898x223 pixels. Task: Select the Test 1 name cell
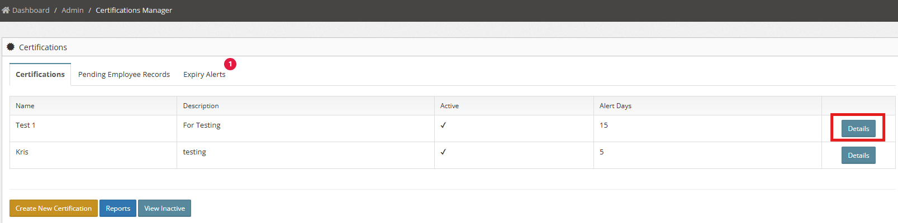click(x=93, y=128)
